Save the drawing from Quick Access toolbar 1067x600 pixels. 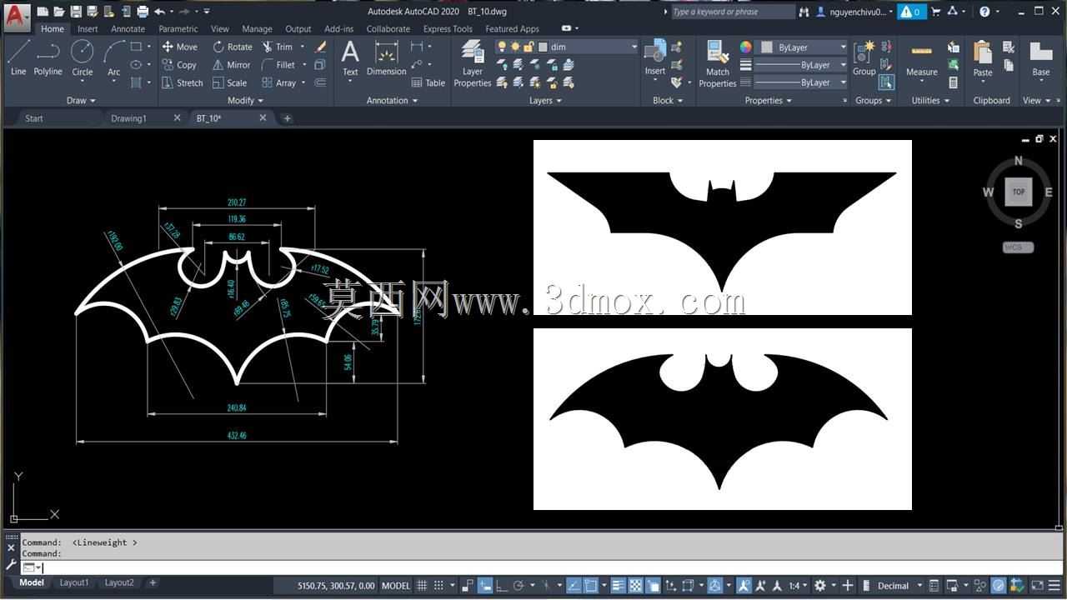76,12
